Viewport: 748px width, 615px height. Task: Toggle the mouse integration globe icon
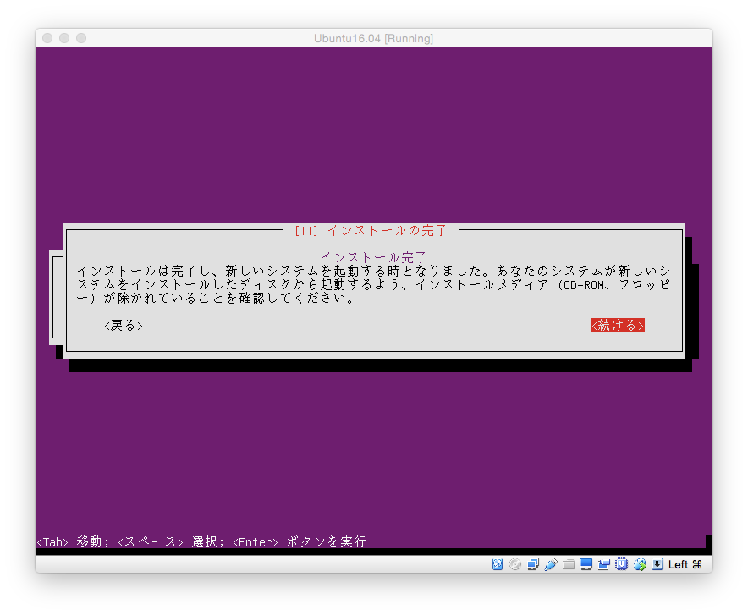click(640, 564)
